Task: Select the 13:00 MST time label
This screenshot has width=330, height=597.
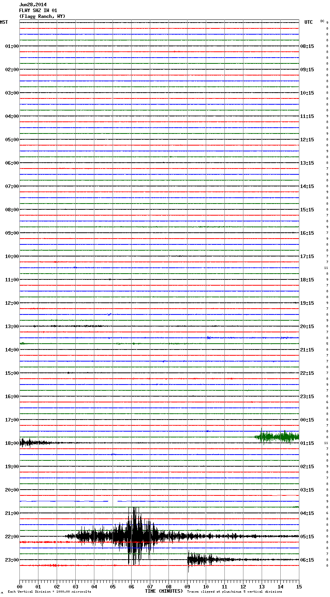Action: click(x=12, y=327)
